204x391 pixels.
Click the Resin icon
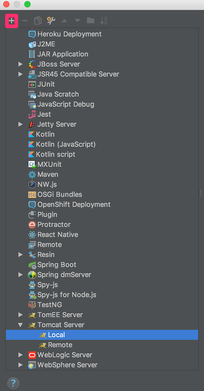click(32, 255)
